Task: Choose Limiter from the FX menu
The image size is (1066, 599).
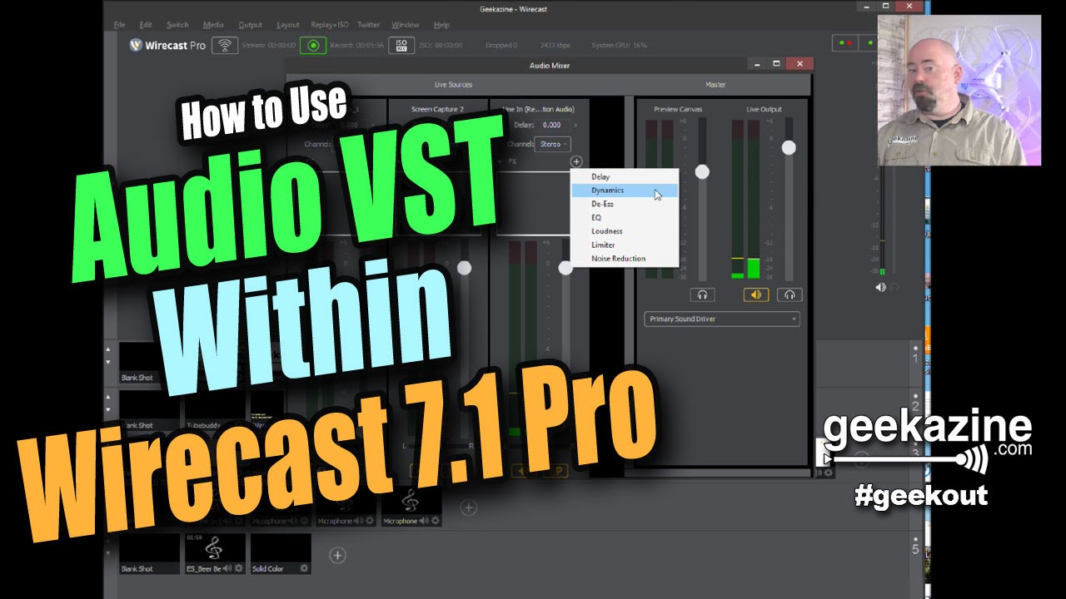Action: click(624, 245)
